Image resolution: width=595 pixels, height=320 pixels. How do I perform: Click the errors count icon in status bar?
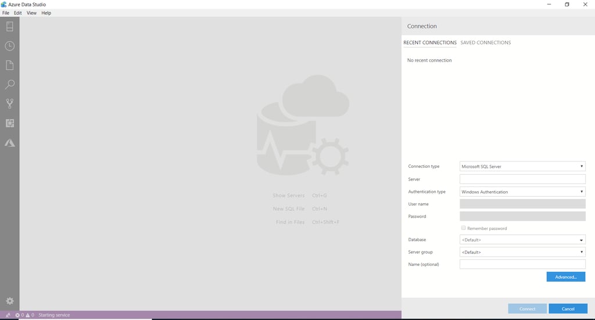click(17, 315)
